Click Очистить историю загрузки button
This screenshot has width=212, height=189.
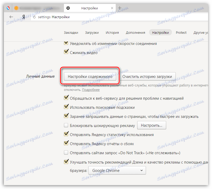pos(147,77)
